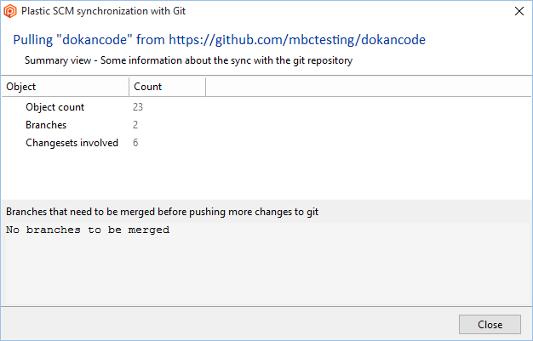Click the 'Branches that need to be merged' label

(162, 212)
